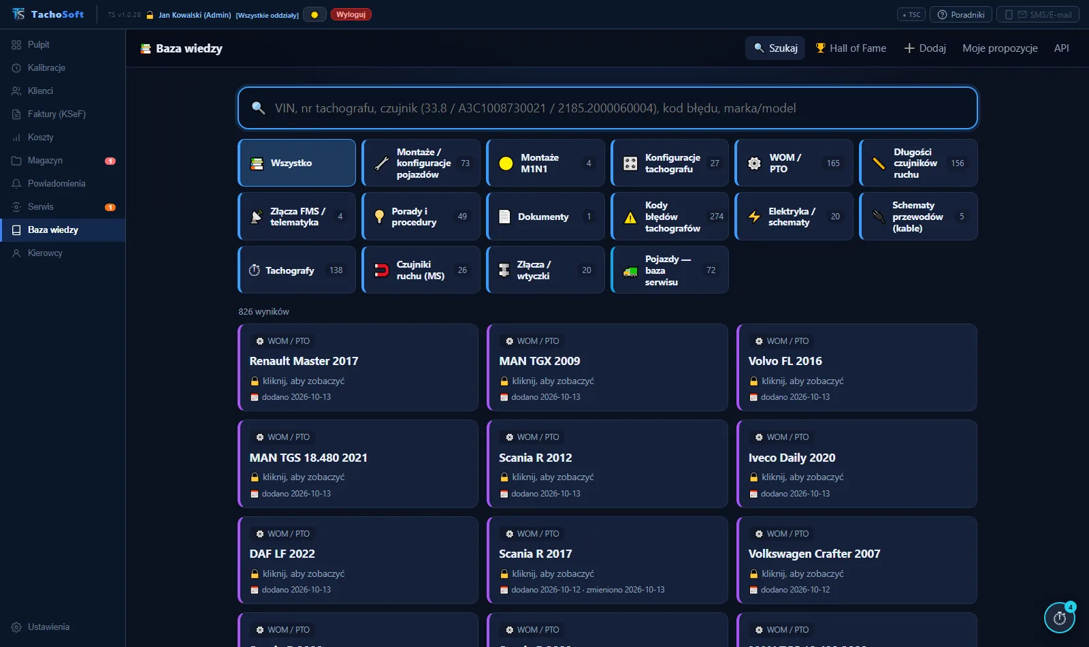The height and width of the screenshot is (647, 1089).
Task: Filter by Czujniki ruchu (MS)
Action: (421, 270)
